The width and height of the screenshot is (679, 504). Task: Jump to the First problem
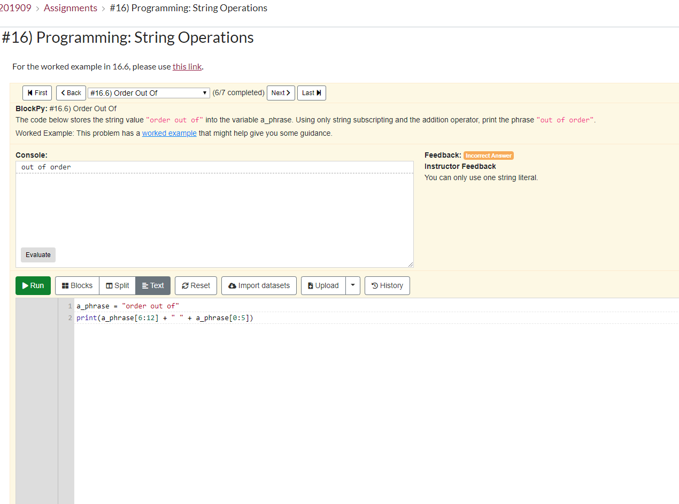37,92
